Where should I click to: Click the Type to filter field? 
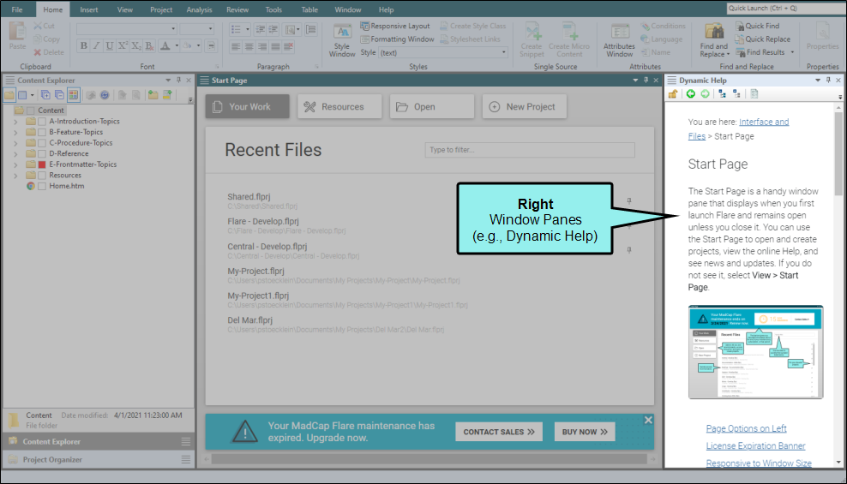[x=530, y=149]
